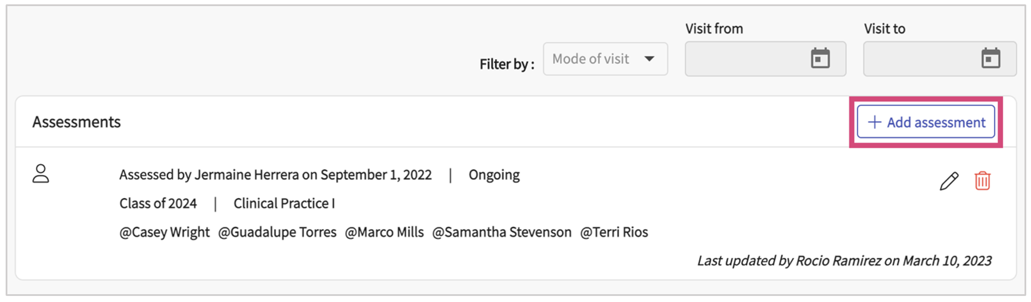The height and width of the screenshot is (302, 1031).
Task: Select the @Terri Rios mention
Action: [614, 232]
